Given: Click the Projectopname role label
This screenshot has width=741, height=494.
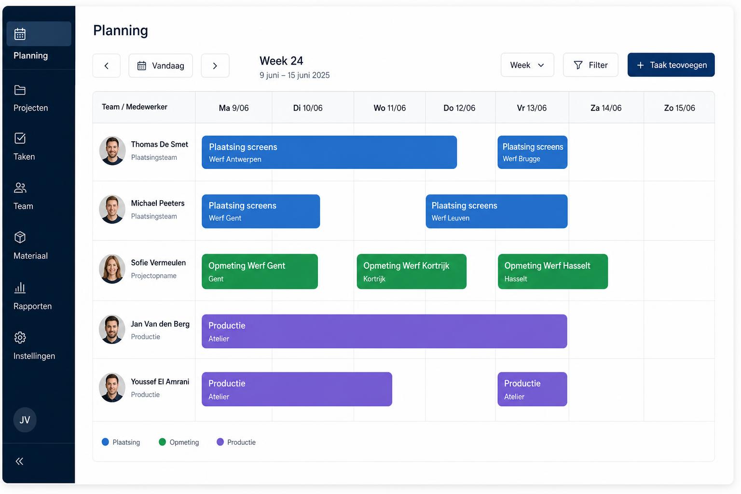Looking at the screenshot, I should coord(154,275).
